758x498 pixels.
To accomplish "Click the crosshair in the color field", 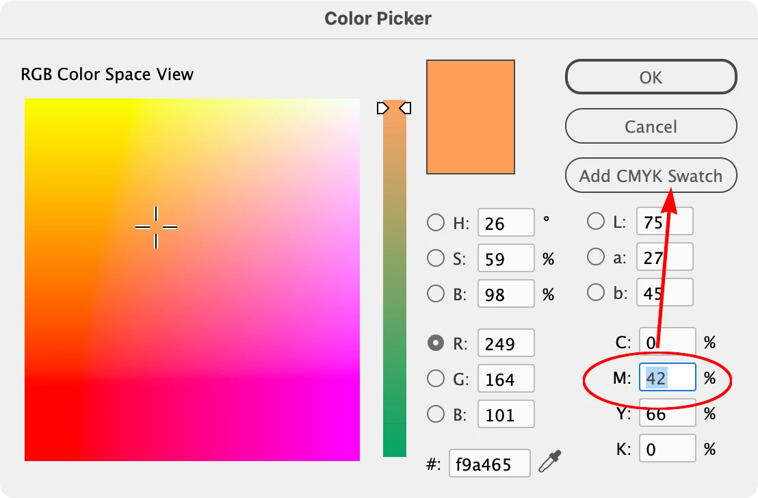I will pos(156,226).
